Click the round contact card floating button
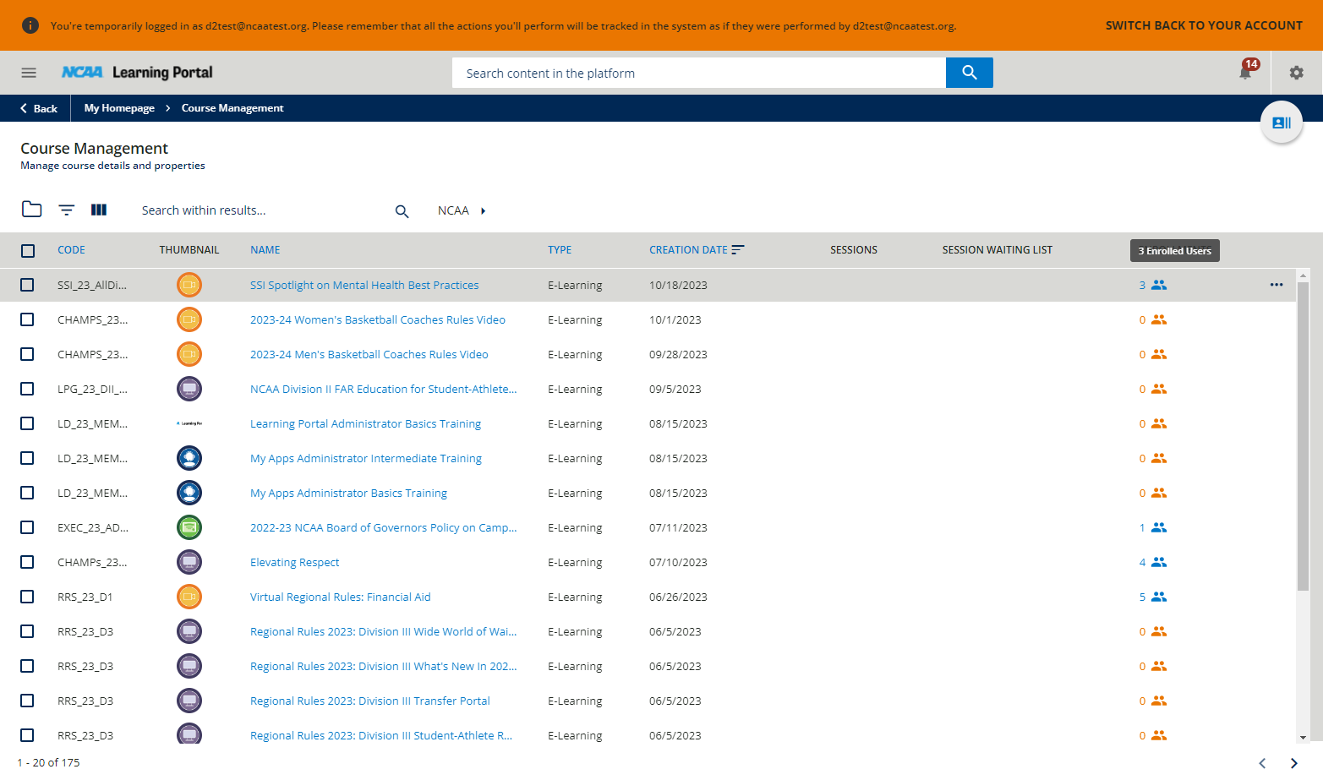The width and height of the screenshot is (1323, 780). (x=1282, y=123)
